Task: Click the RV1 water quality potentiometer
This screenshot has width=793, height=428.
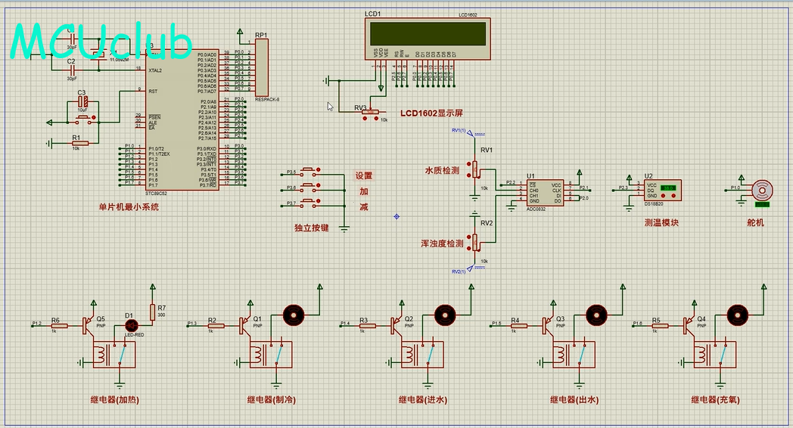Action: pyautogui.click(x=474, y=169)
